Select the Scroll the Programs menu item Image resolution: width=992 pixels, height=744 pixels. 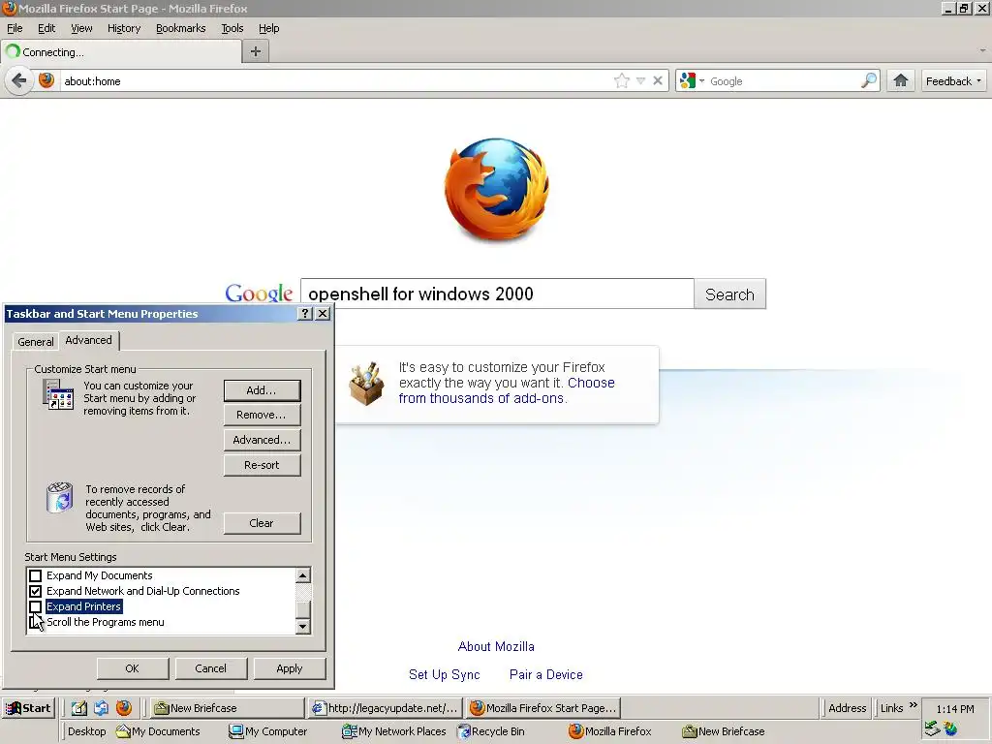tap(105, 622)
